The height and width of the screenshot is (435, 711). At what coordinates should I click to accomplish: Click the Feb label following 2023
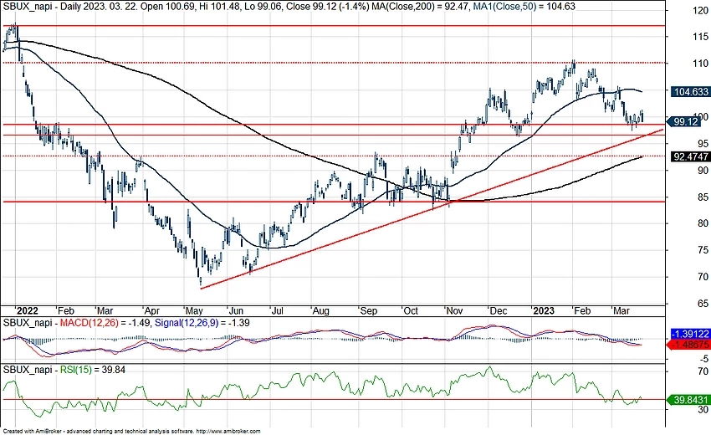coord(582,310)
